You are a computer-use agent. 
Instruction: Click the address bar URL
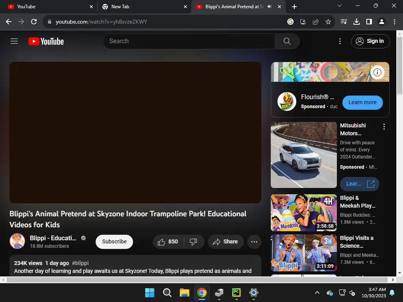coord(101,22)
